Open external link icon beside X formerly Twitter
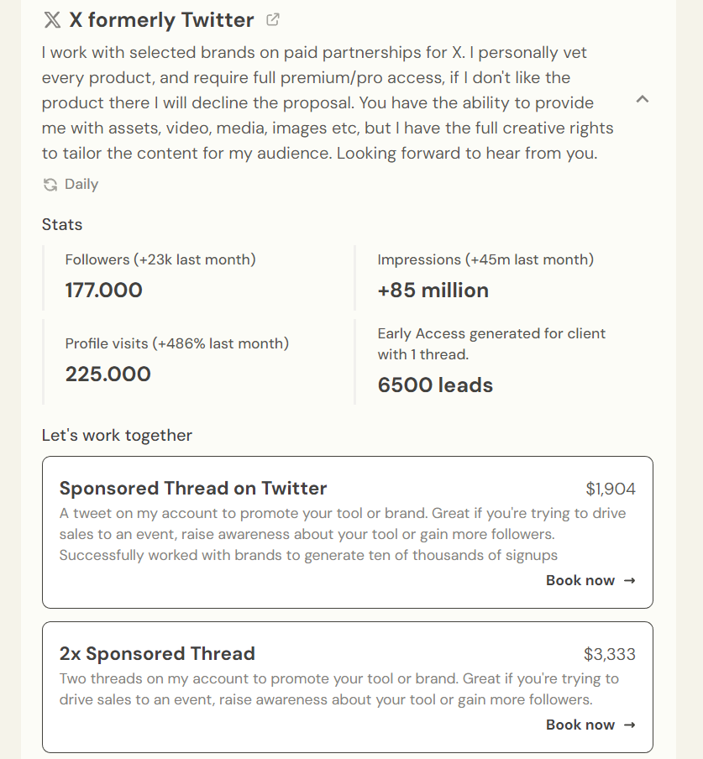Viewport: 703px width, 759px height. click(273, 19)
